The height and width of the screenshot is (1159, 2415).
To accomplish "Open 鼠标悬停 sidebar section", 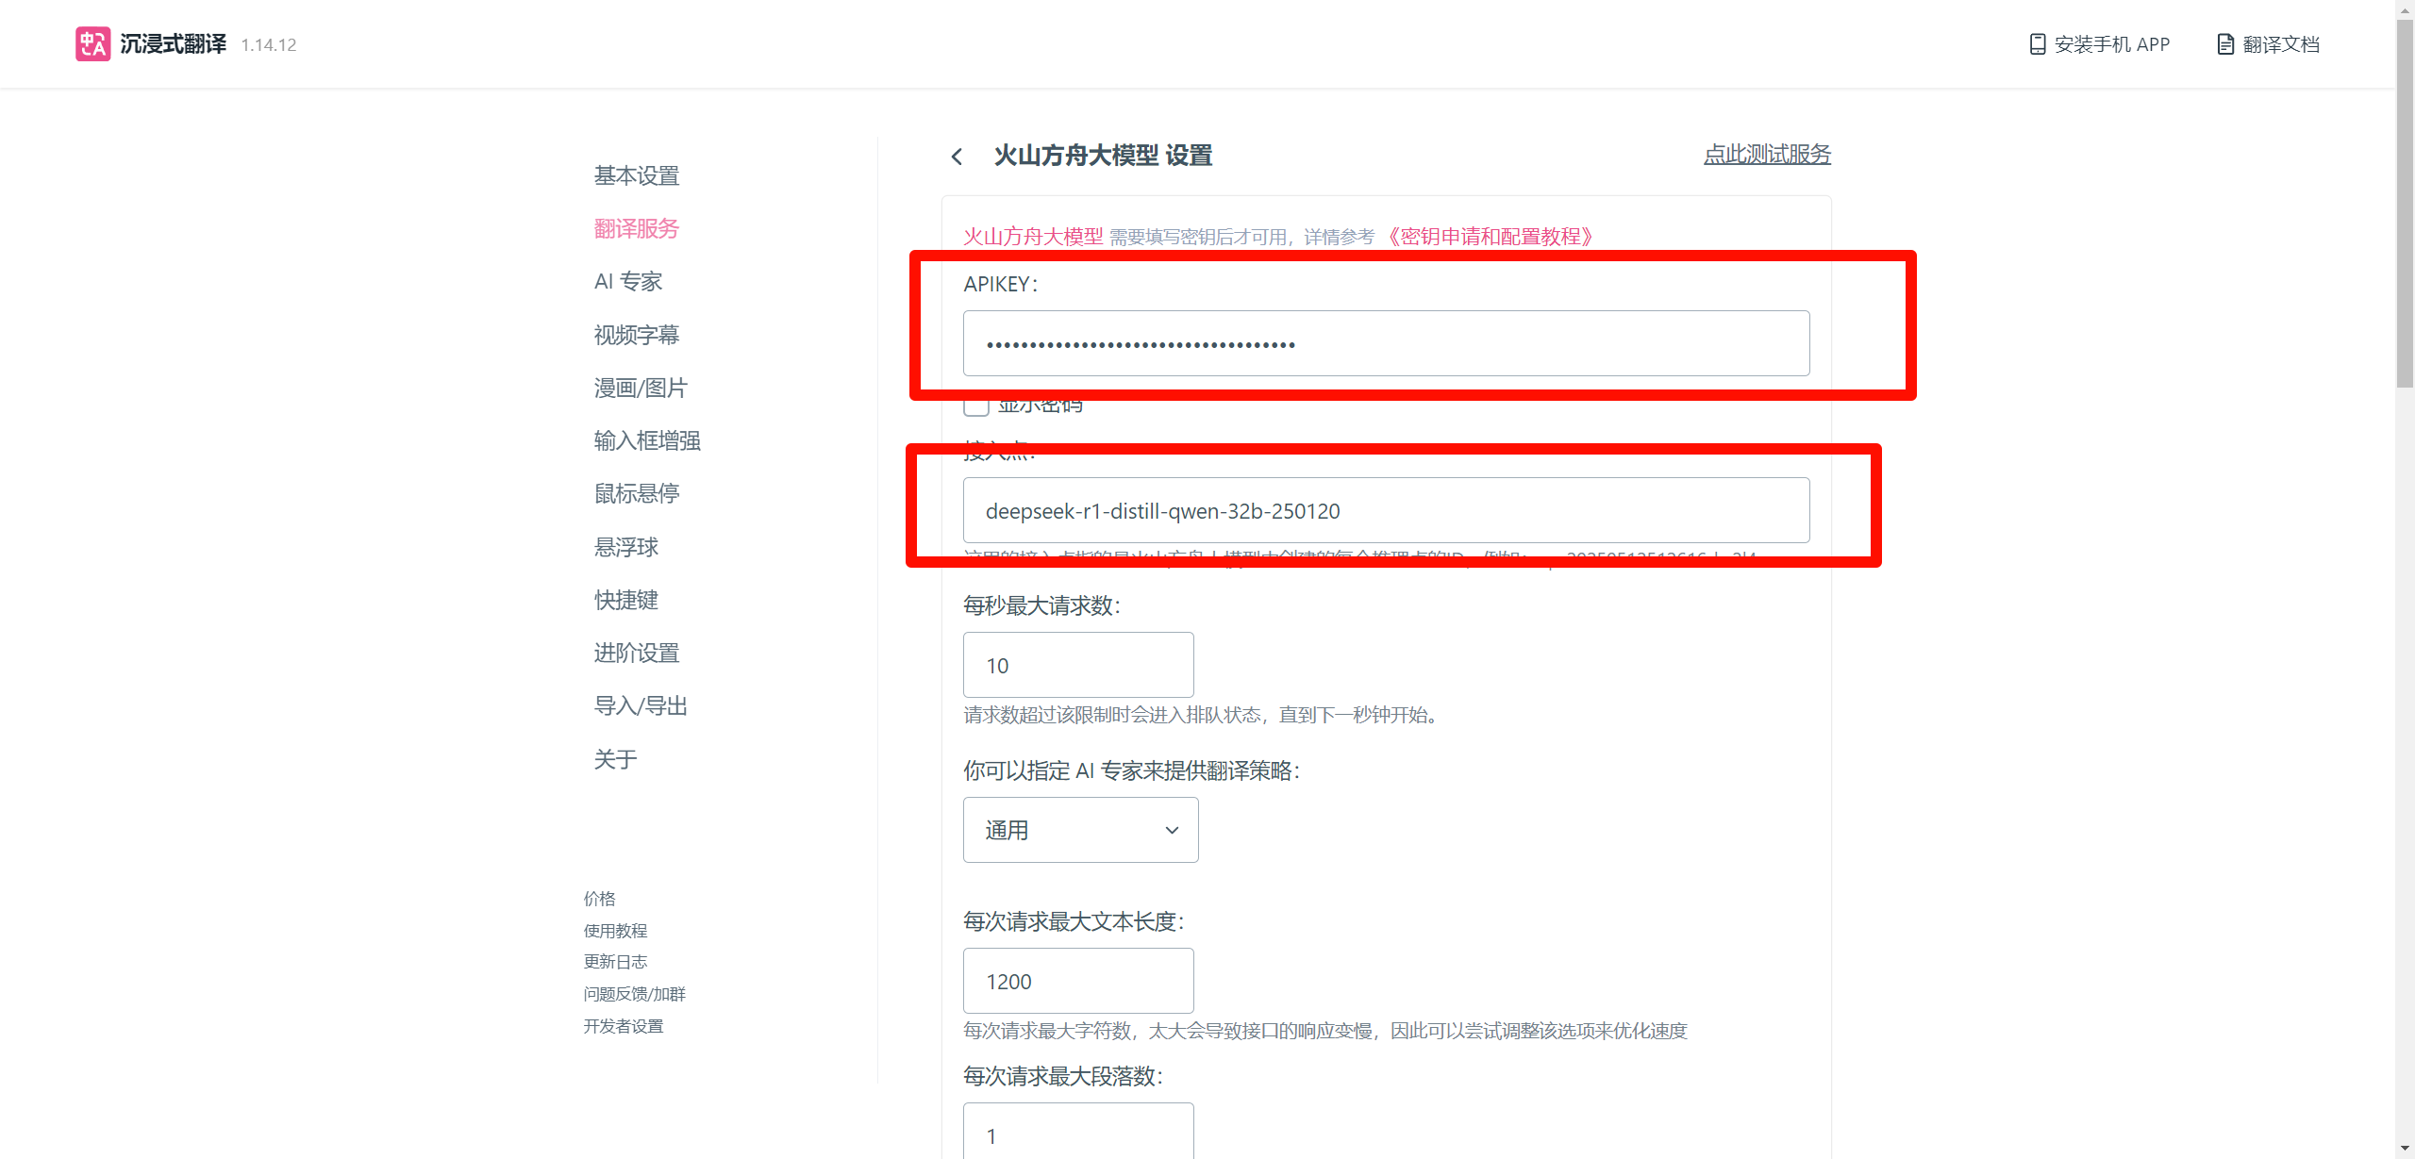I will click(x=637, y=493).
